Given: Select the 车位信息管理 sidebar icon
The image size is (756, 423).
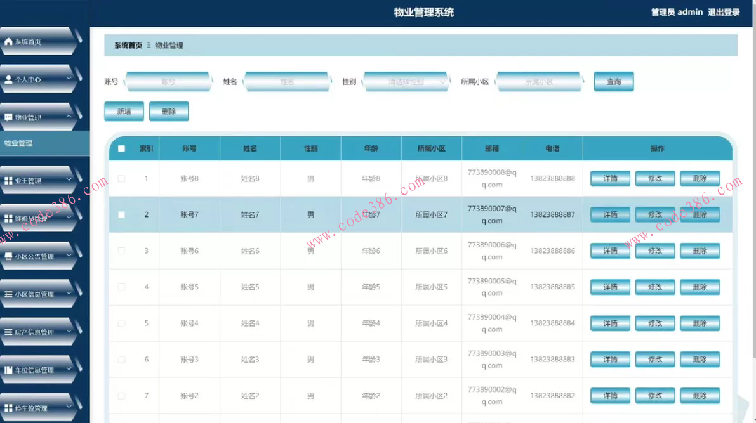Looking at the screenshot, I should (8, 369).
